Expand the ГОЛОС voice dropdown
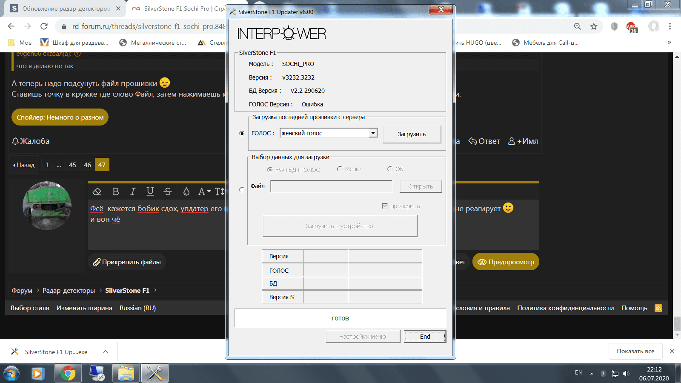This screenshot has width=681, height=383. (373, 133)
